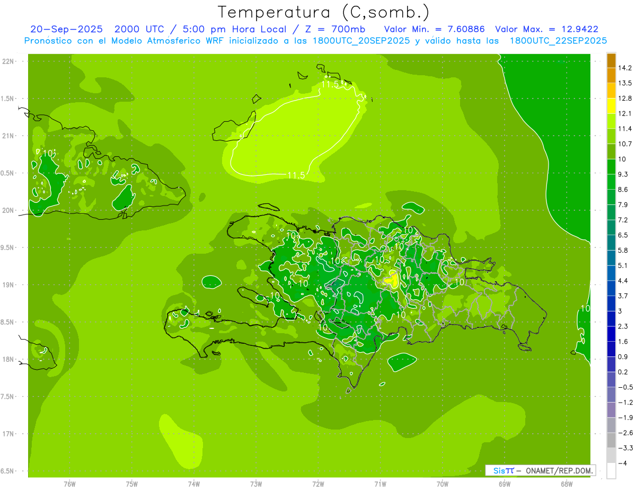Pick the purple swatch between -1.9 and -1.2
Viewport: 636px width, 491px height.
[611, 410]
